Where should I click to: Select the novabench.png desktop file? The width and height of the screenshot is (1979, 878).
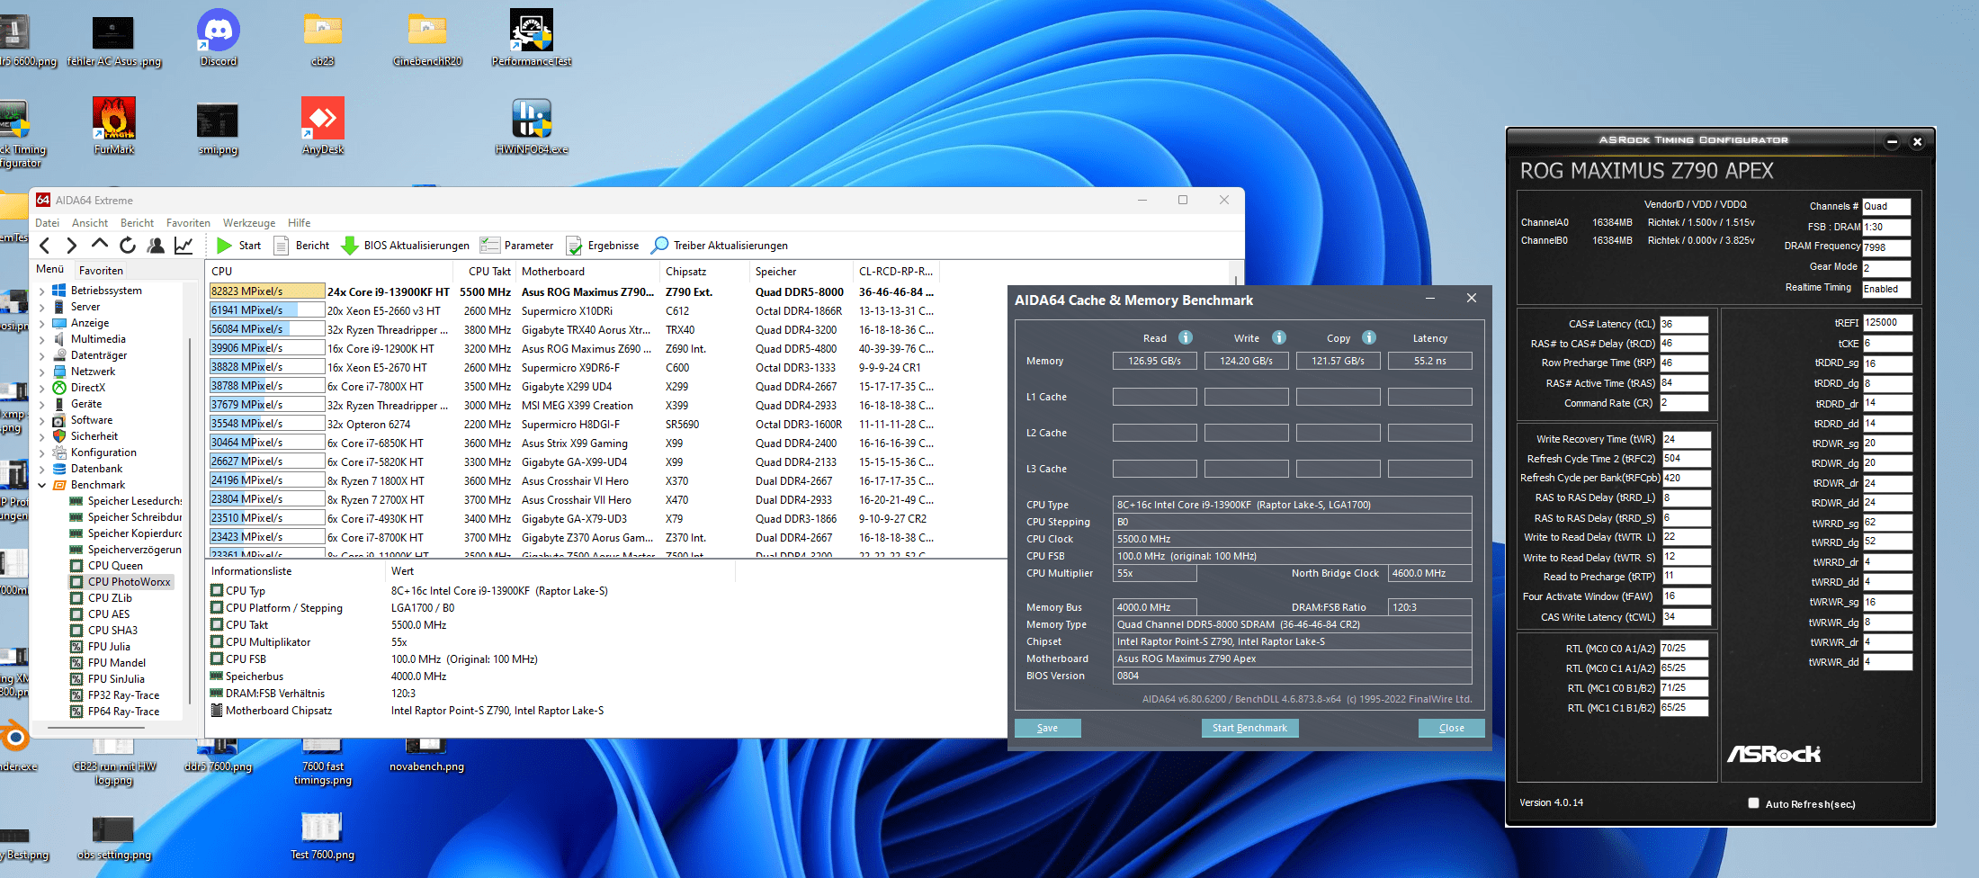pos(426,756)
